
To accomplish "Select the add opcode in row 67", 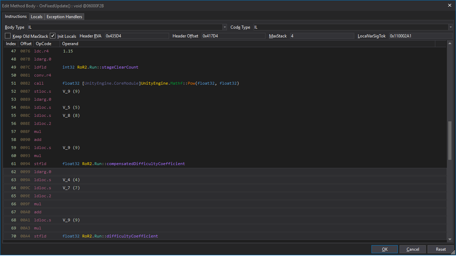I will (38, 212).
